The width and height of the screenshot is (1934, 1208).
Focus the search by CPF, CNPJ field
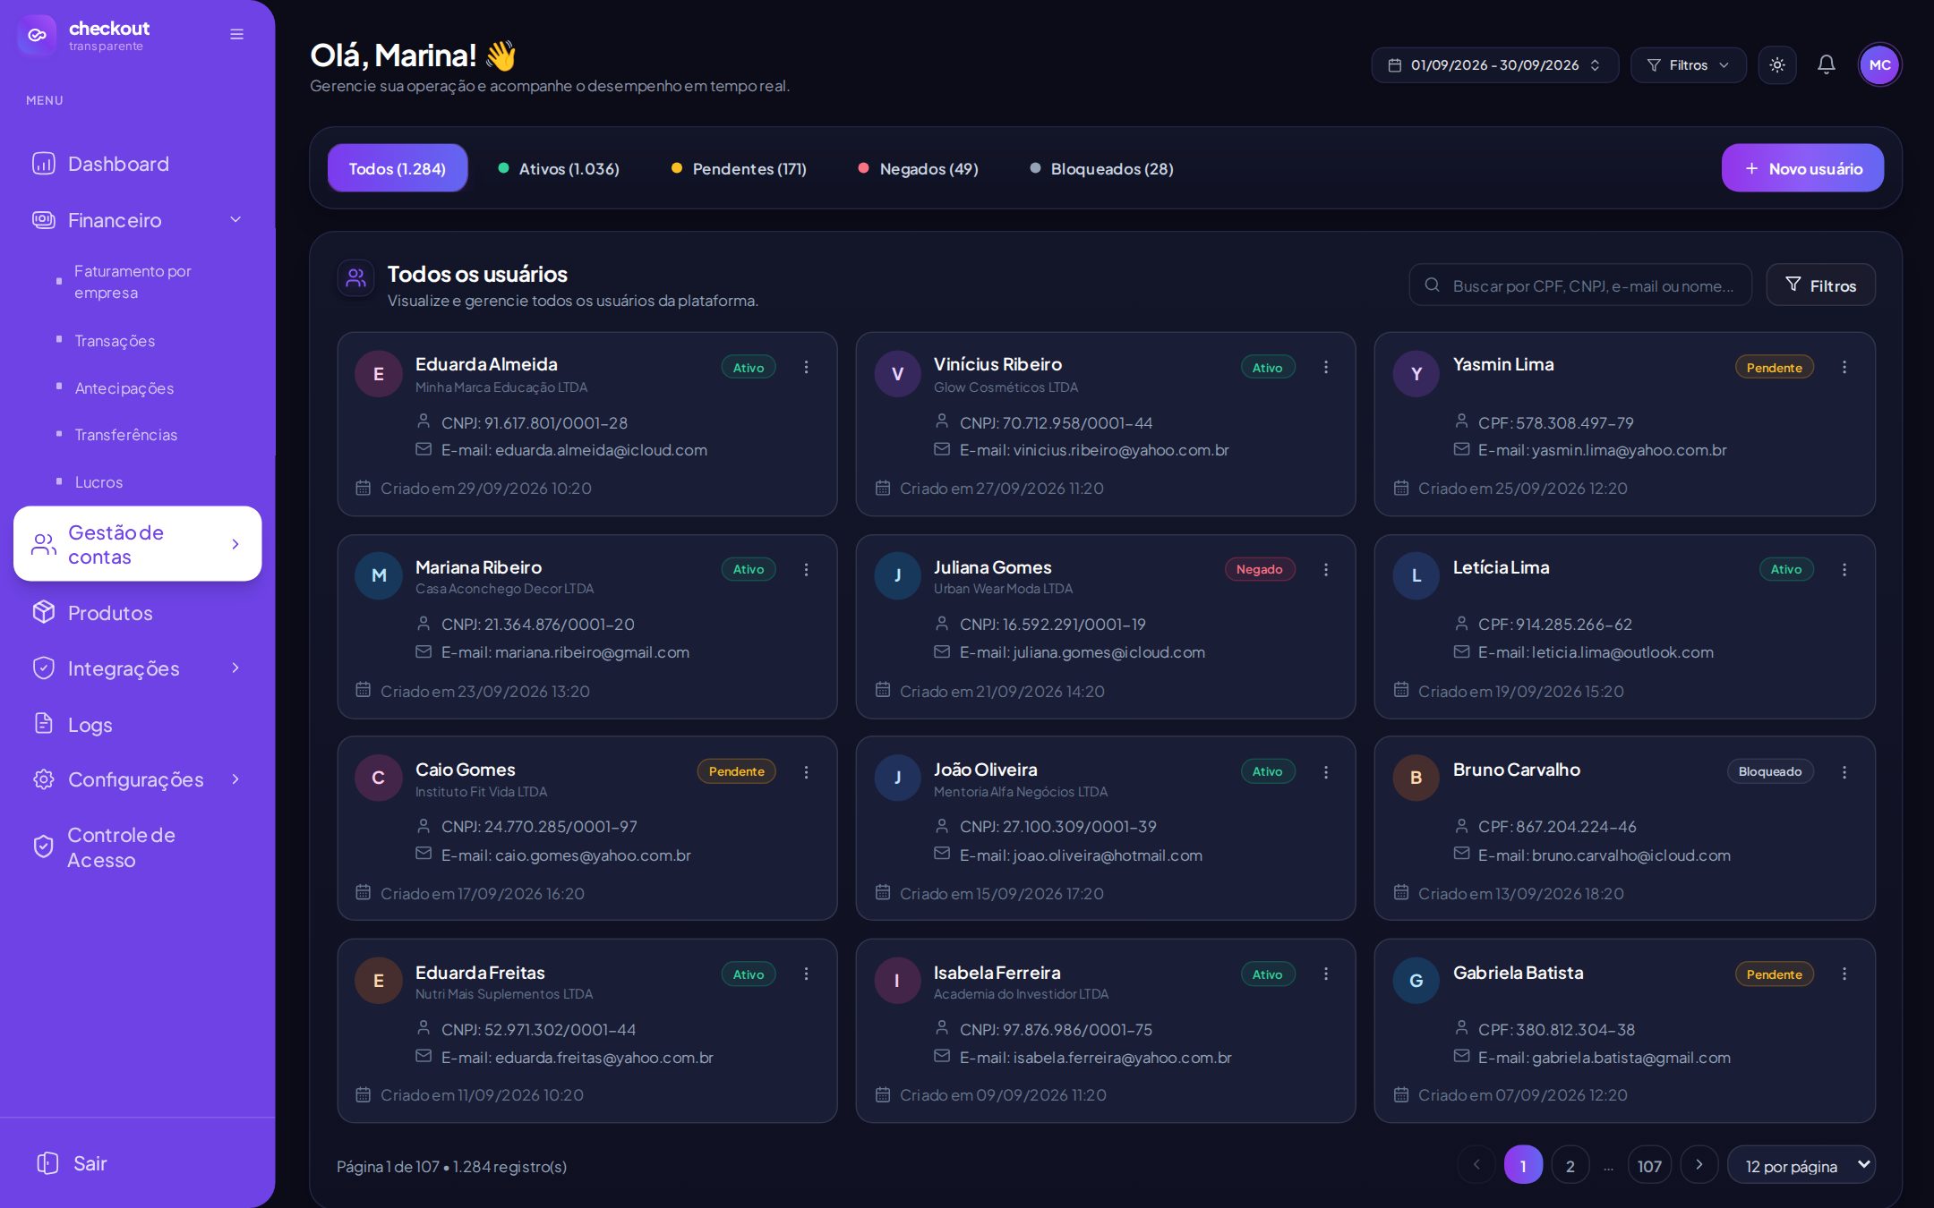point(1580,285)
